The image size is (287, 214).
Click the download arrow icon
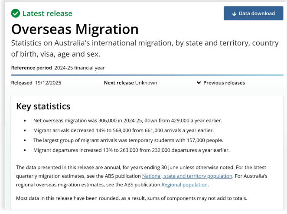click(x=234, y=13)
